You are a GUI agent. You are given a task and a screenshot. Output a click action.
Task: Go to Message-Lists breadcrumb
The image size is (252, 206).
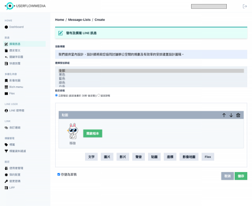[x=79, y=20]
